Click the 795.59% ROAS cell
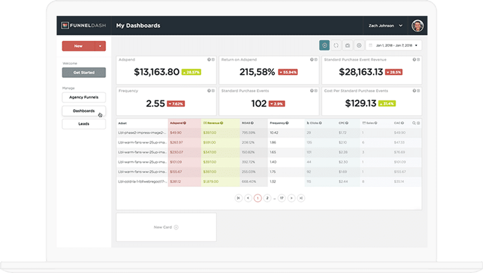483x273 pixels. coord(249,133)
